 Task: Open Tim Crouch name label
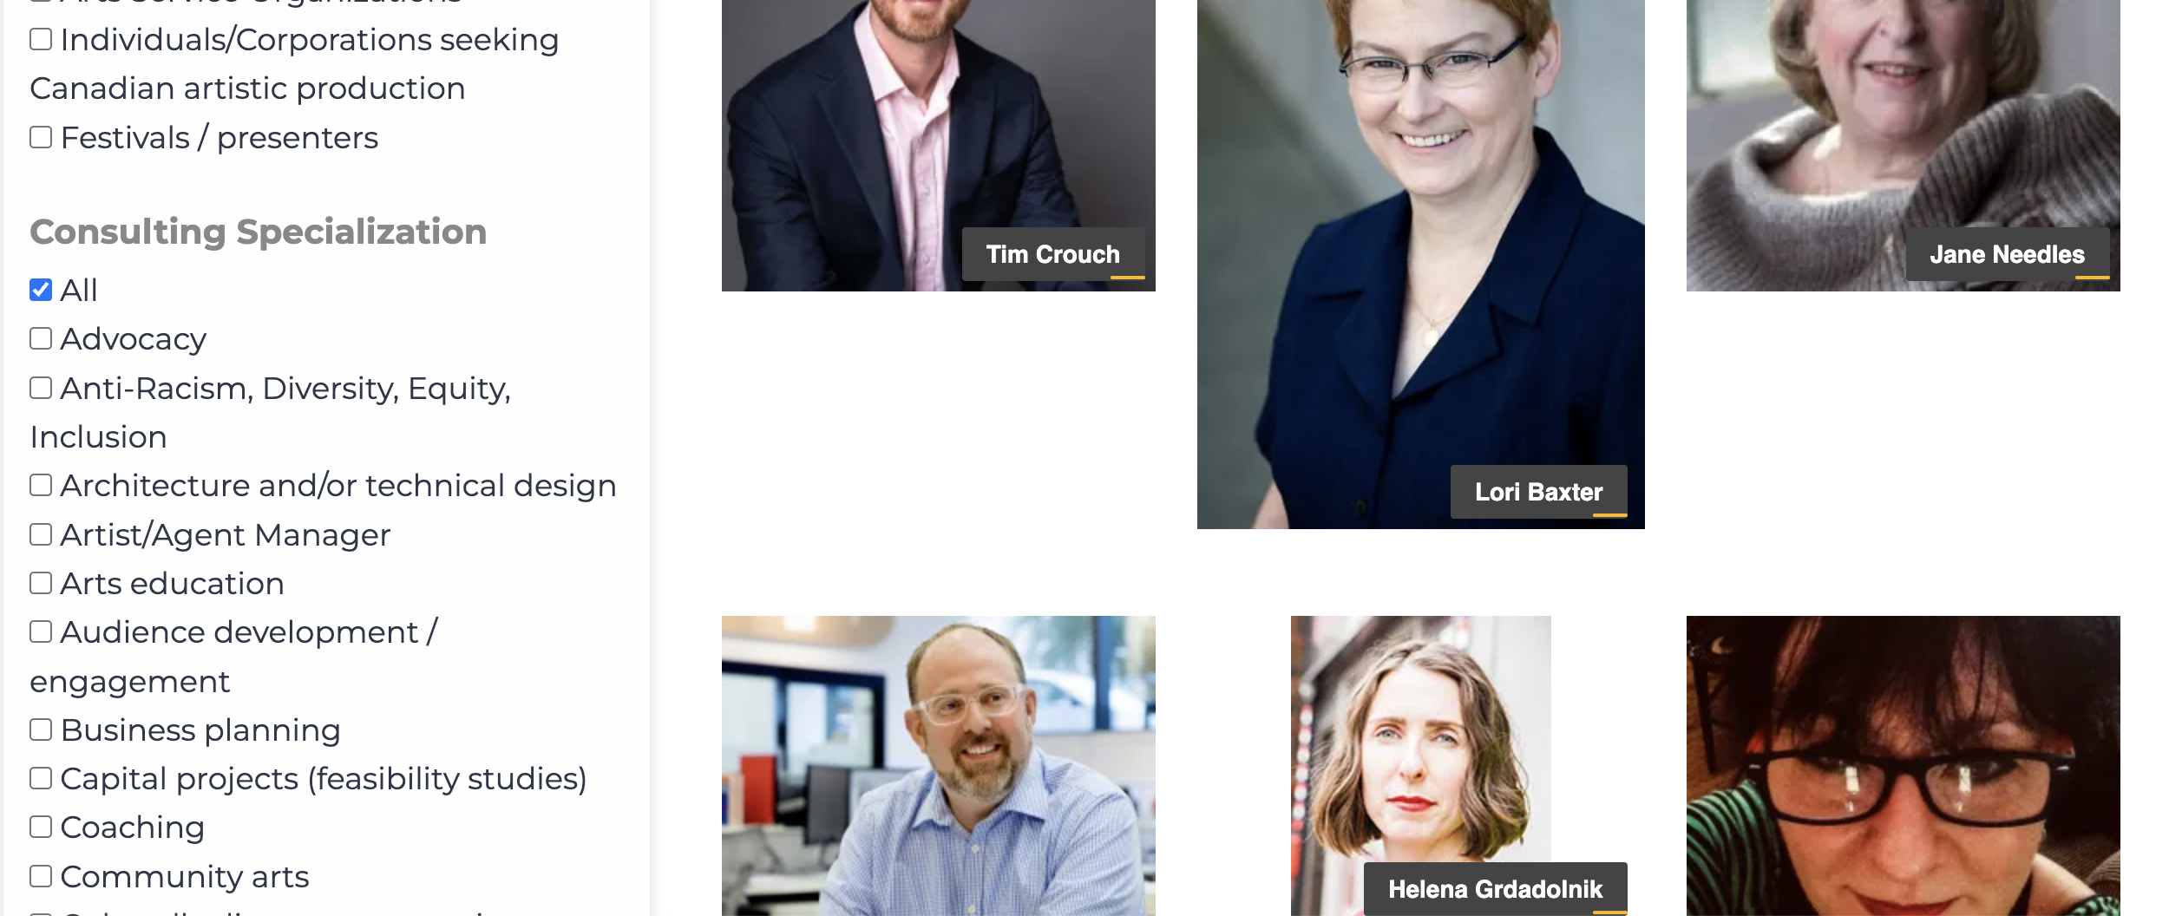pyautogui.click(x=1053, y=254)
